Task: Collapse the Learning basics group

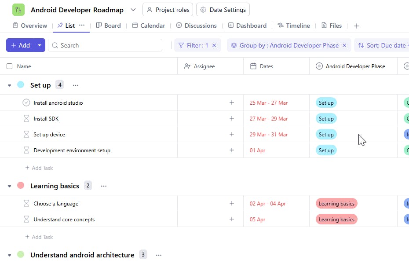Action: [9, 186]
